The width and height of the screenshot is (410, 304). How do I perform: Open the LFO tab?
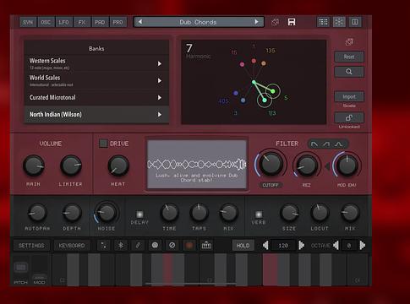pyautogui.click(x=63, y=22)
